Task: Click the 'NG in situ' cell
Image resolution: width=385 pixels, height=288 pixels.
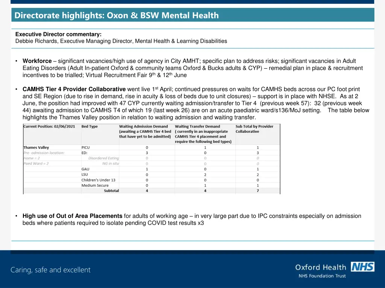Action: 111,163
